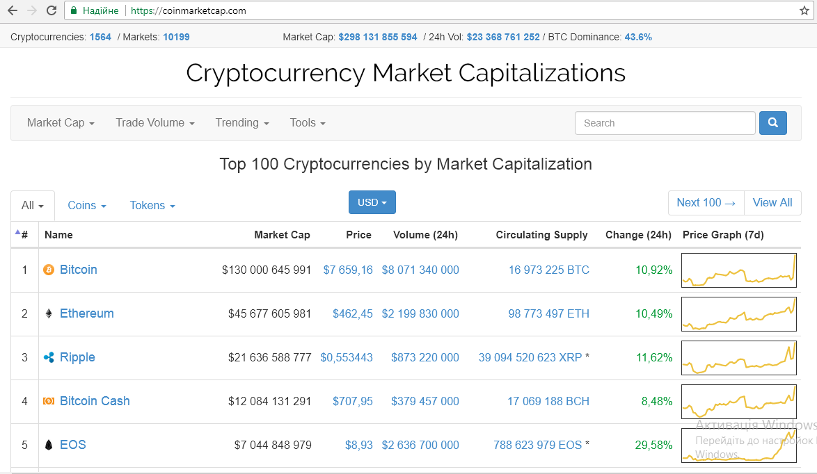Click Ripple volume $873 220 000

[x=425, y=357]
